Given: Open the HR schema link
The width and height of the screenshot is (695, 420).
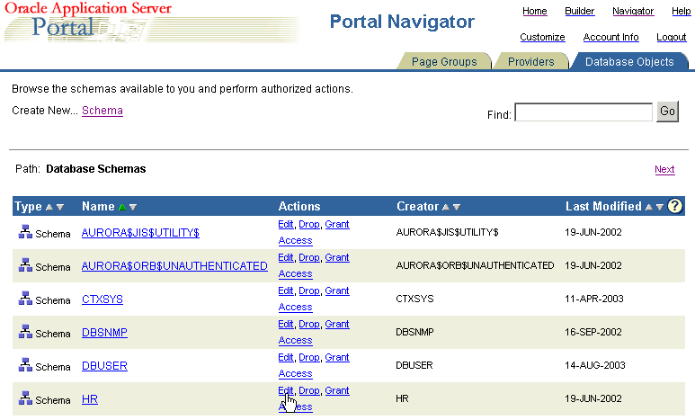Looking at the screenshot, I should 90,399.
